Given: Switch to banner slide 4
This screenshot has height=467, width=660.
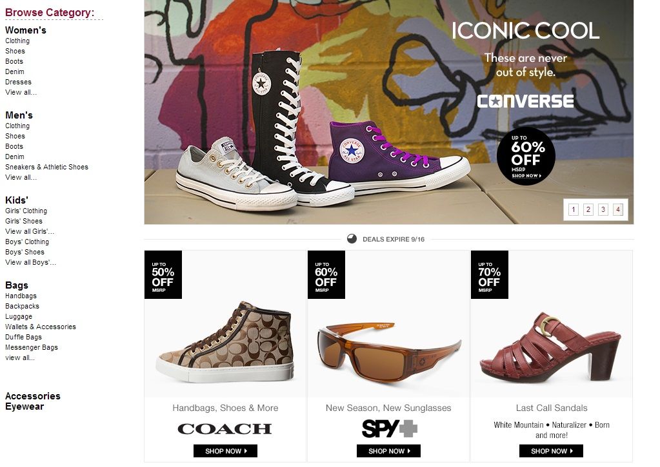Looking at the screenshot, I should click(x=618, y=209).
